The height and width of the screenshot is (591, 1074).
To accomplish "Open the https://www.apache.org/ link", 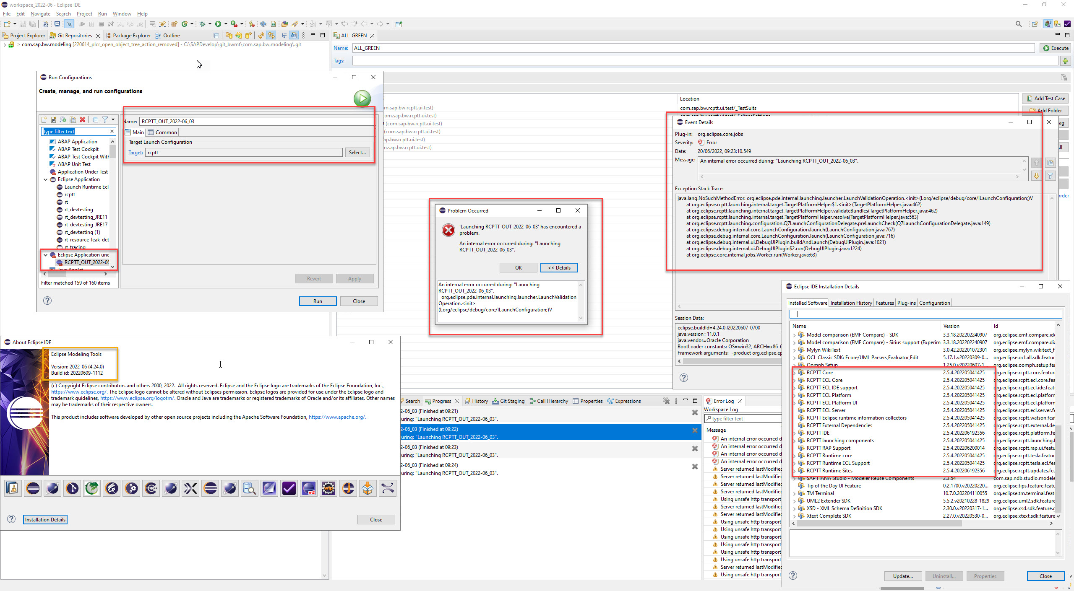I will (x=337, y=417).
